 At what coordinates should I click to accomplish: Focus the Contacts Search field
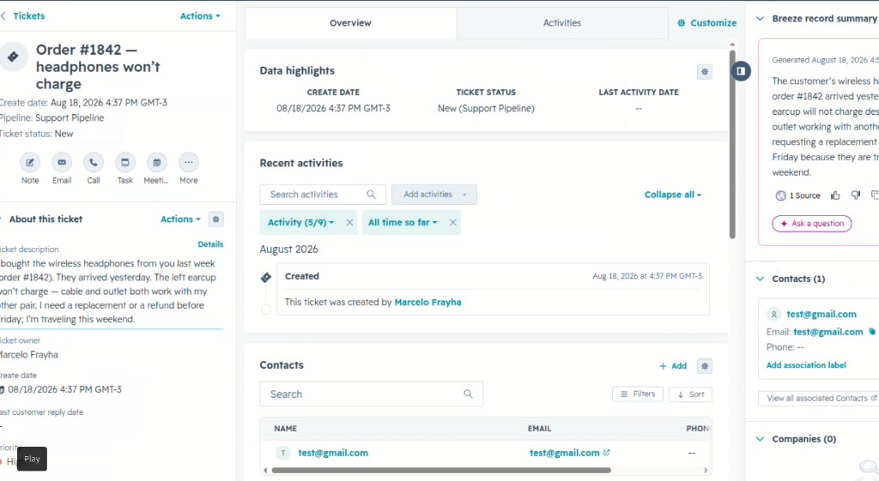371,394
